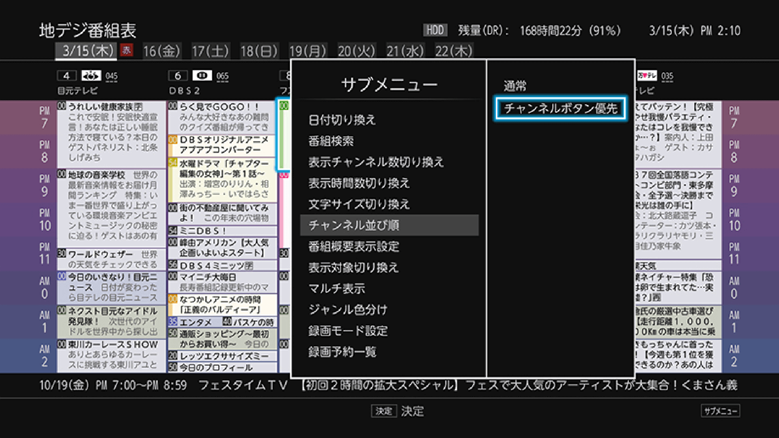Image resolution: width=779 pixels, height=438 pixels.
Task: Open 文字サイズ切り換え menu entry
Action: [359, 204]
